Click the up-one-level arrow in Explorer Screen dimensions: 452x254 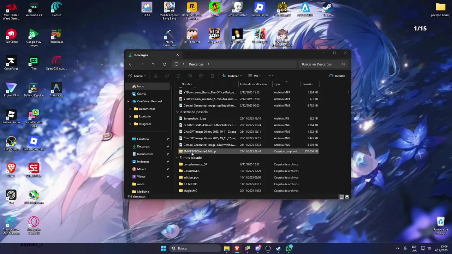pos(153,64)
